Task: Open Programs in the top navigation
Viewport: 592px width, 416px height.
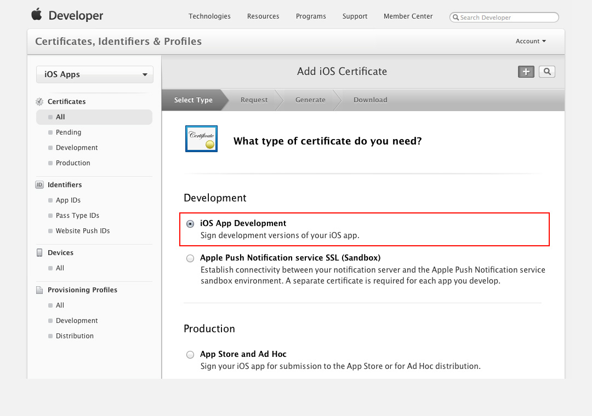Action: [311, 16]
